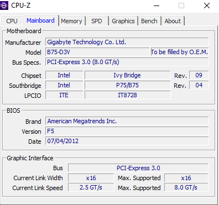
Task: Open the Memory tab
Action: click(71, 21)
